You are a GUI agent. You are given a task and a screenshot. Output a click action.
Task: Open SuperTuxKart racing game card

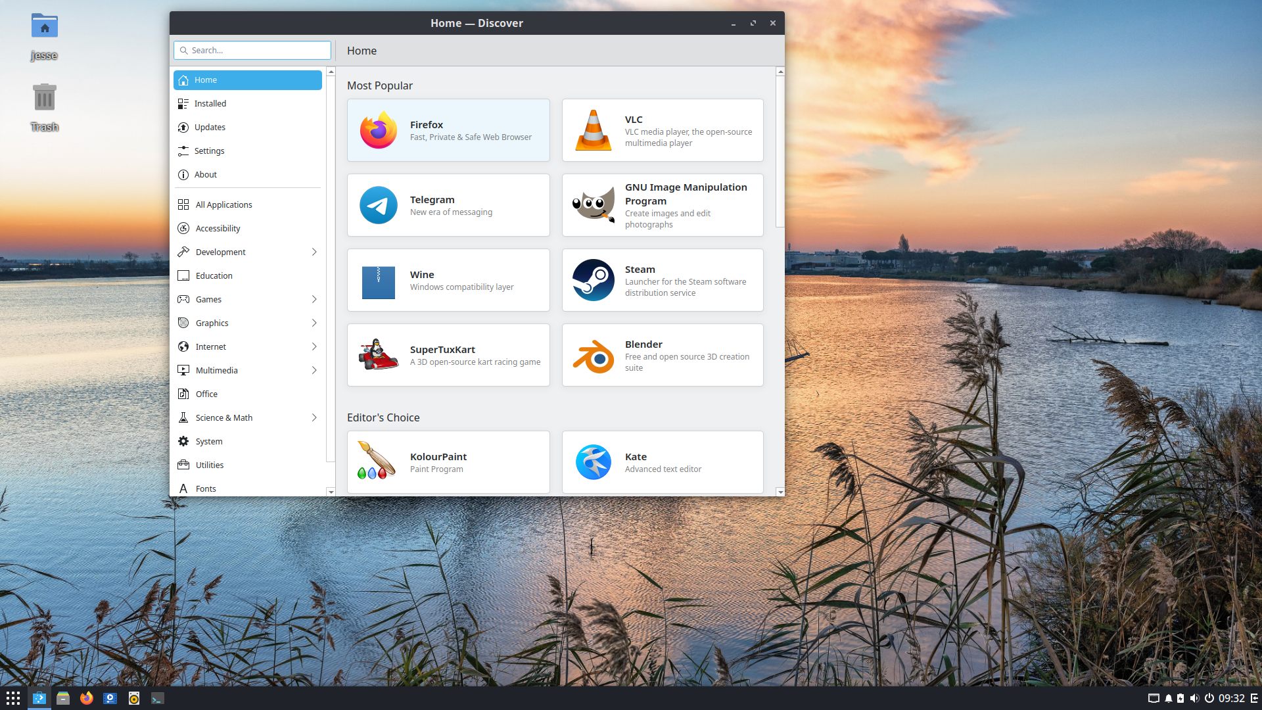448,355
